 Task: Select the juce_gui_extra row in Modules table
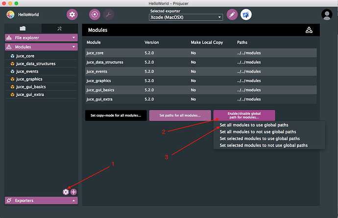(201, 99)
